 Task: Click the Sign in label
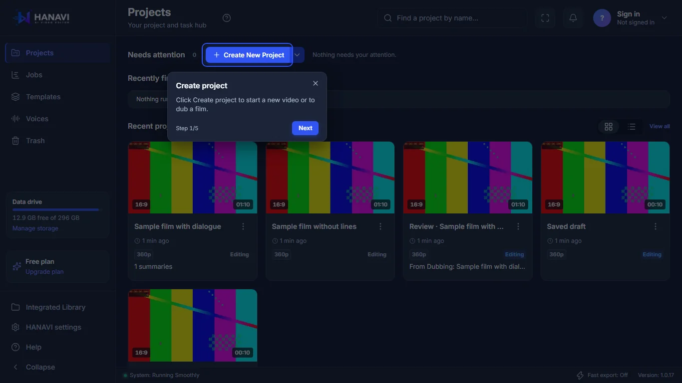pyautogui.click(x=628, y=14)
